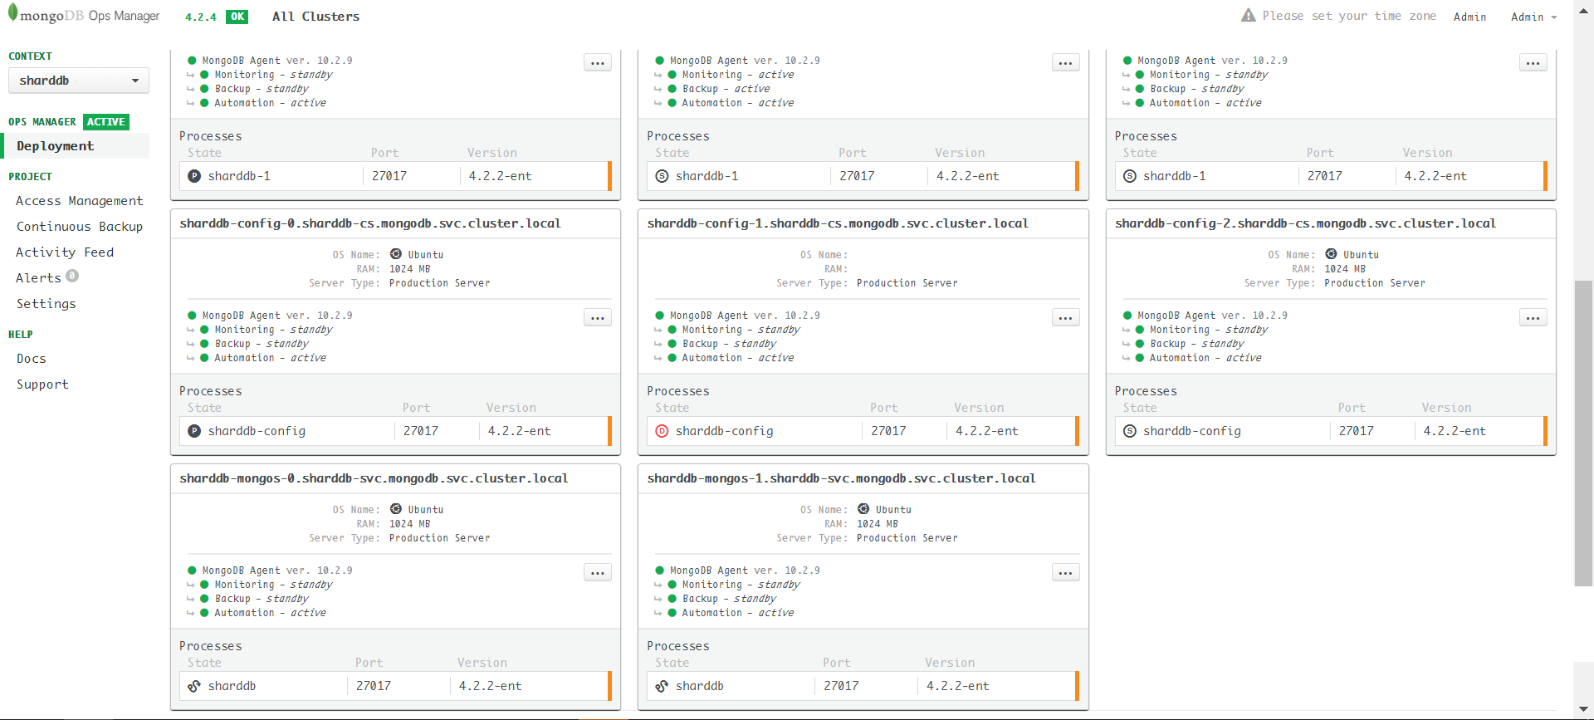1594x720 pixels.
Task: Click green MongoDB Agent status dot on sharddb-config-1
Action: click(660, 316)
